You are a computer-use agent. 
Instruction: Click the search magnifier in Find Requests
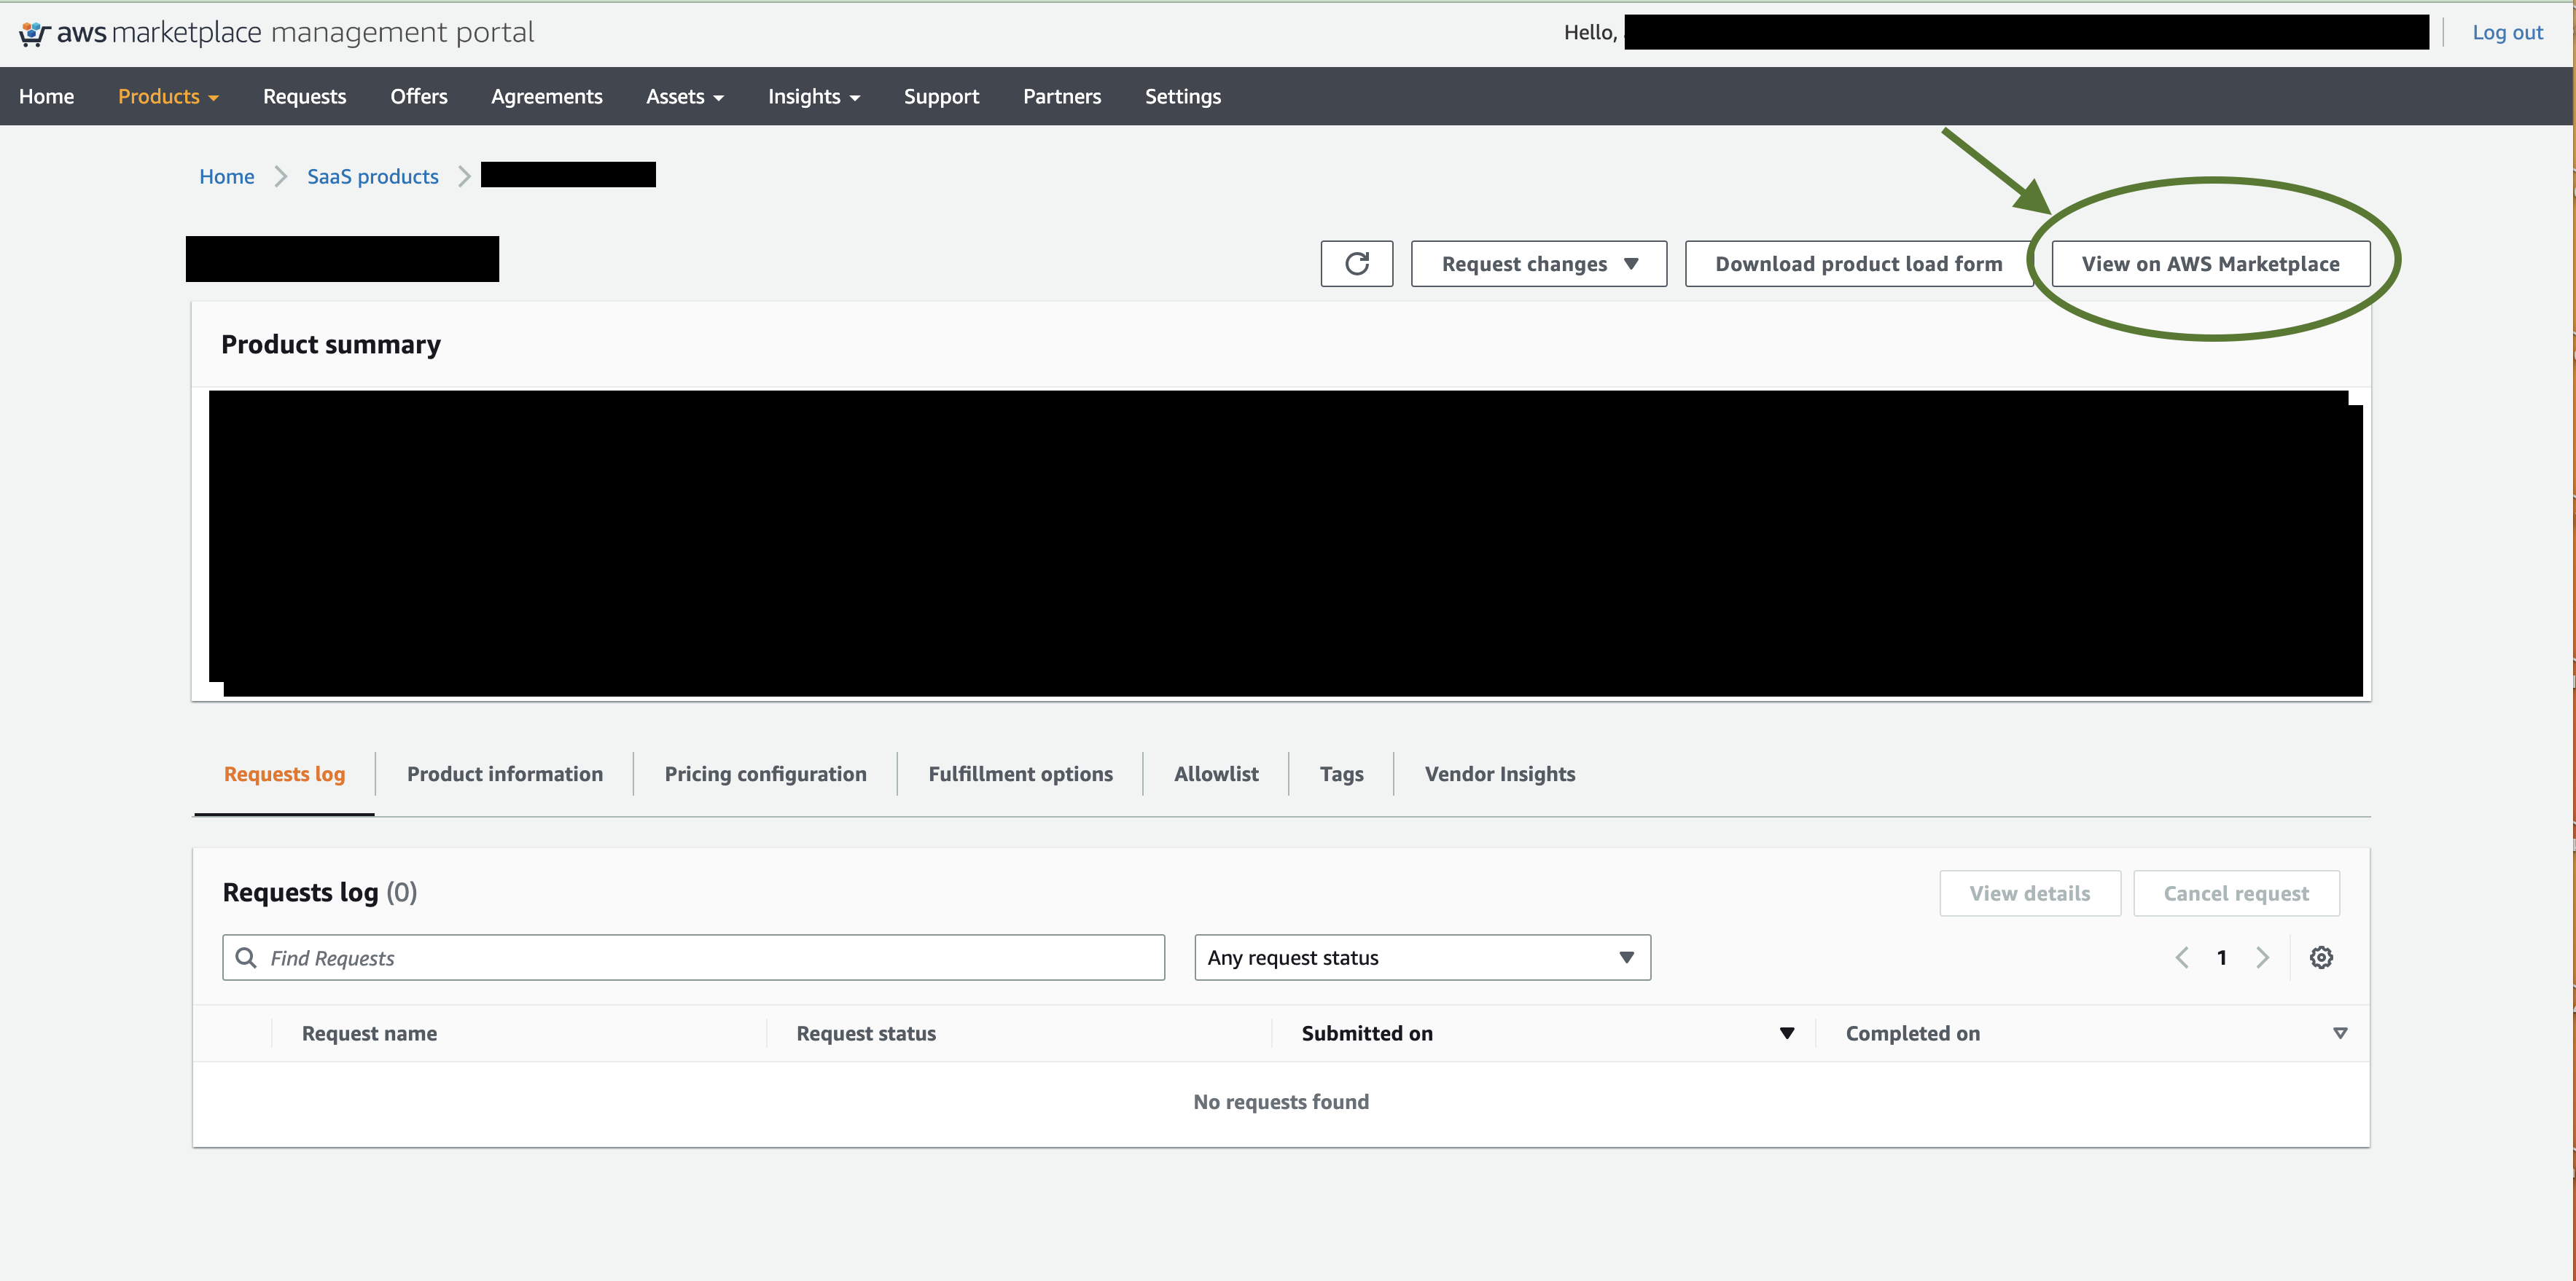point(246,957)
